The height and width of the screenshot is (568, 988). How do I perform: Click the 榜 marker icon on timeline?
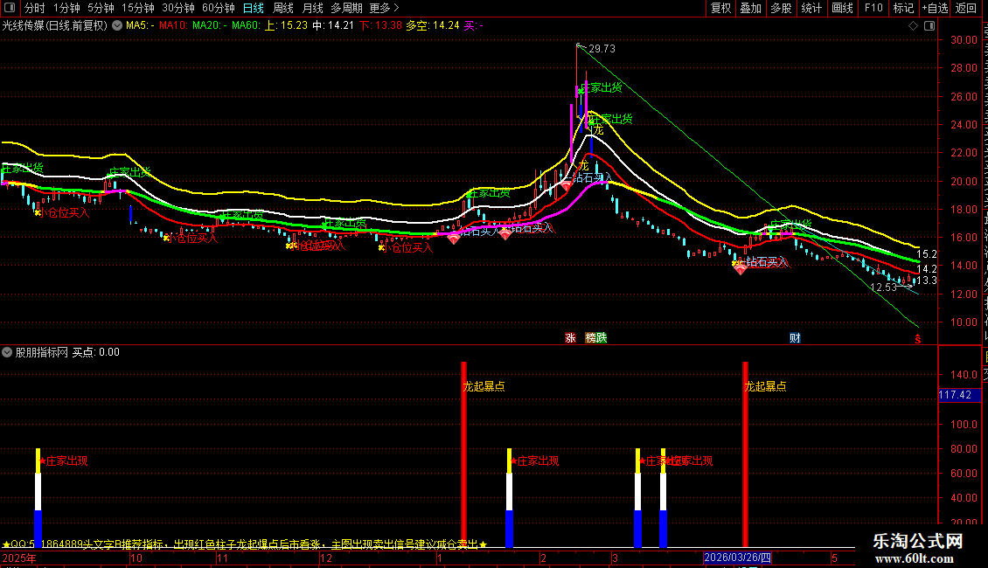(x=590, y=338)
